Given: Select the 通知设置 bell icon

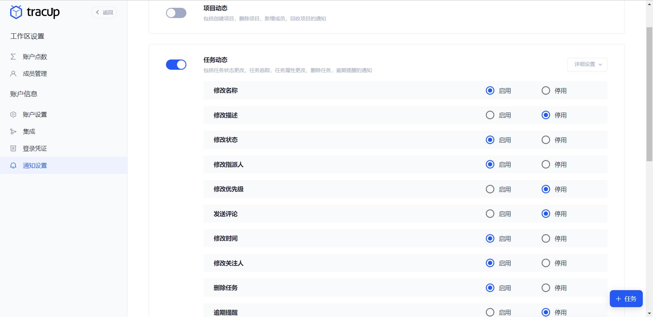Looking at the screenshot, I should point(13,165).
